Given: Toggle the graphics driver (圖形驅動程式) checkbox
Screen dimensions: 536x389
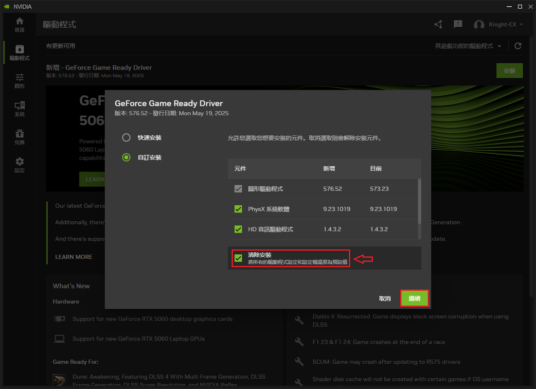Looking at the screenshot, I should (x=238, y=189).
